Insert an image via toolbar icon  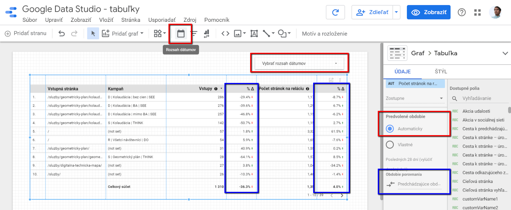coord(238,34)
